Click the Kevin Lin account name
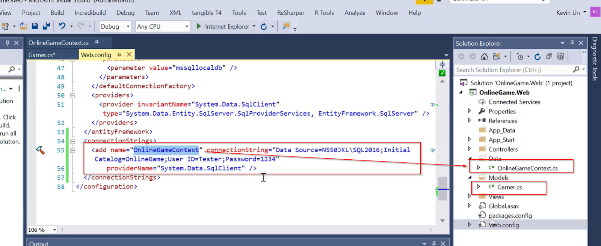The height and width of the screenshot is (246, 601). pyautogui.click(x=568, y=12)
